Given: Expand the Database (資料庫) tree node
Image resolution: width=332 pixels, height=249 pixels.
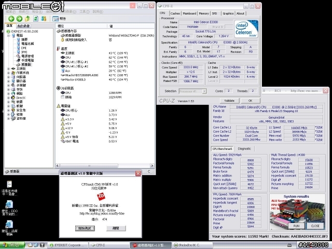Looking at the screenshot, I should tap(8, 119).
